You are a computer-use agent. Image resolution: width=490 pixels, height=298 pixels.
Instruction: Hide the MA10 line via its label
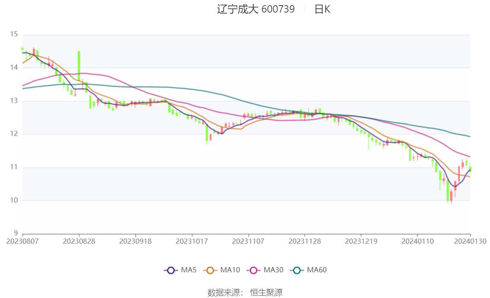[x=230, y=270]
